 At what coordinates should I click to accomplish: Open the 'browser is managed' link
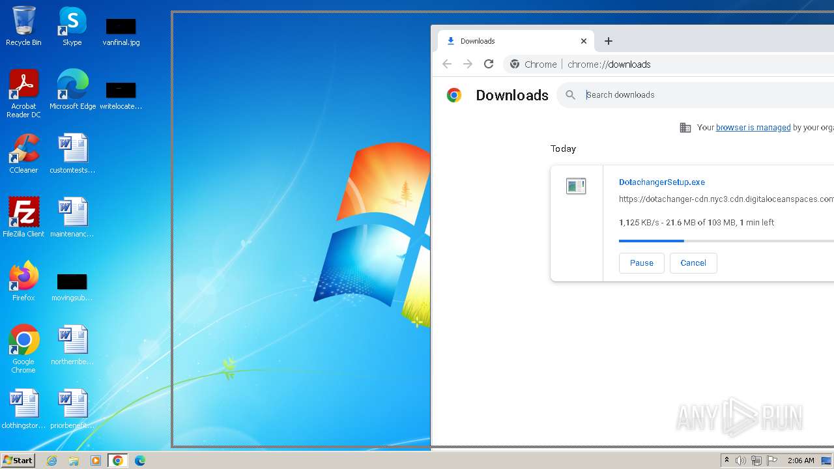pyautogui.click(x=753, y=128)
